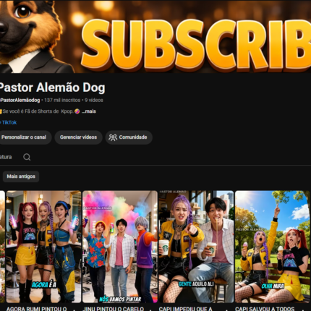Click the @PastorAlemãodog handle text
The width and height of the screenshot is (311, 311).
[x=20, y=101]
